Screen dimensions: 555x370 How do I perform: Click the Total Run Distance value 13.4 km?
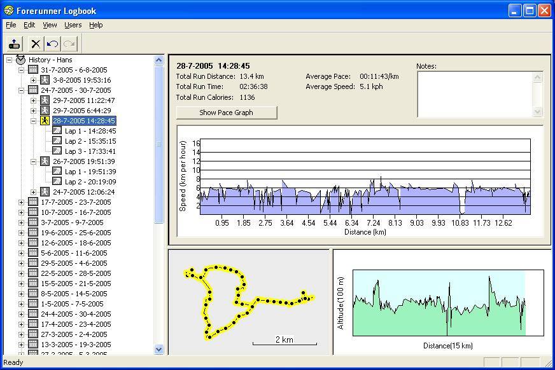click(251, 76)
